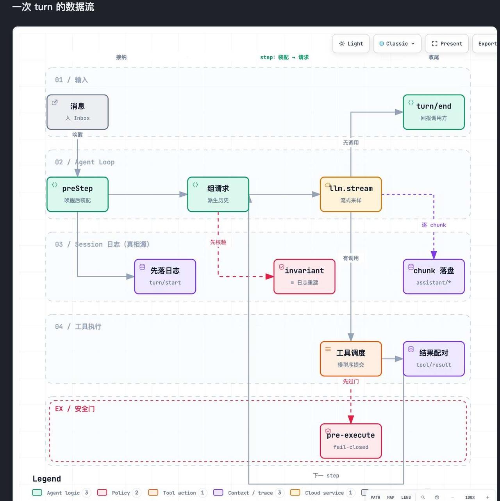Click the 下一 step edge label

pos(326,476)
